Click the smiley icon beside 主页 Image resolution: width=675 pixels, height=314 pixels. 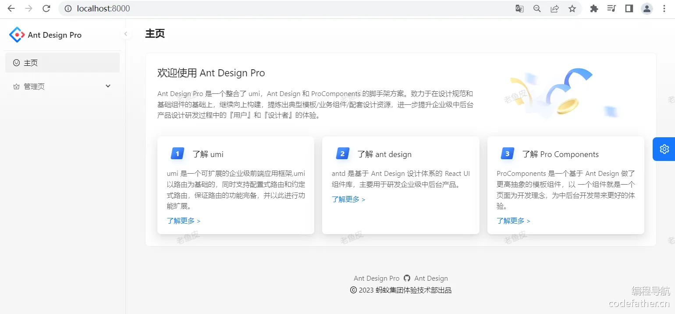[17, 63]
